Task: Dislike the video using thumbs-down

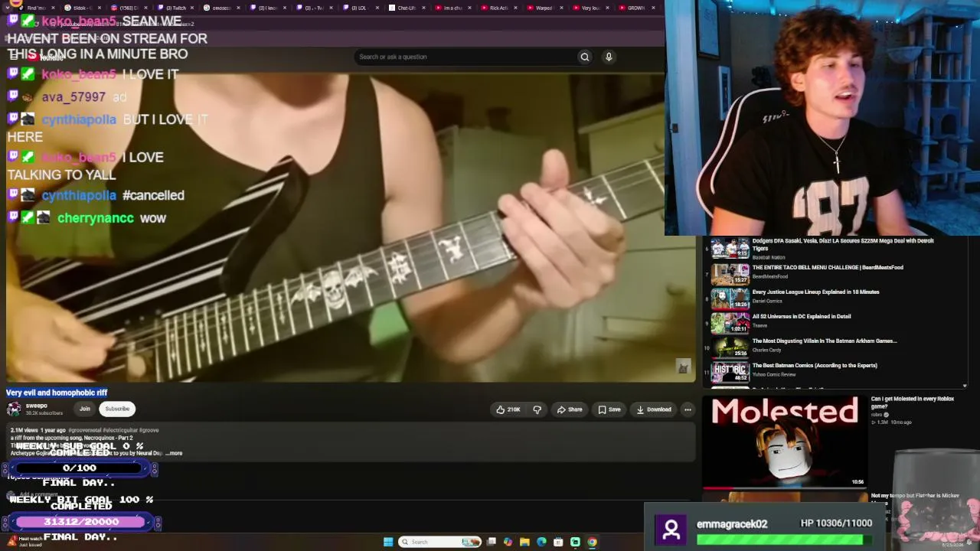Action: (x=537, y=409)
